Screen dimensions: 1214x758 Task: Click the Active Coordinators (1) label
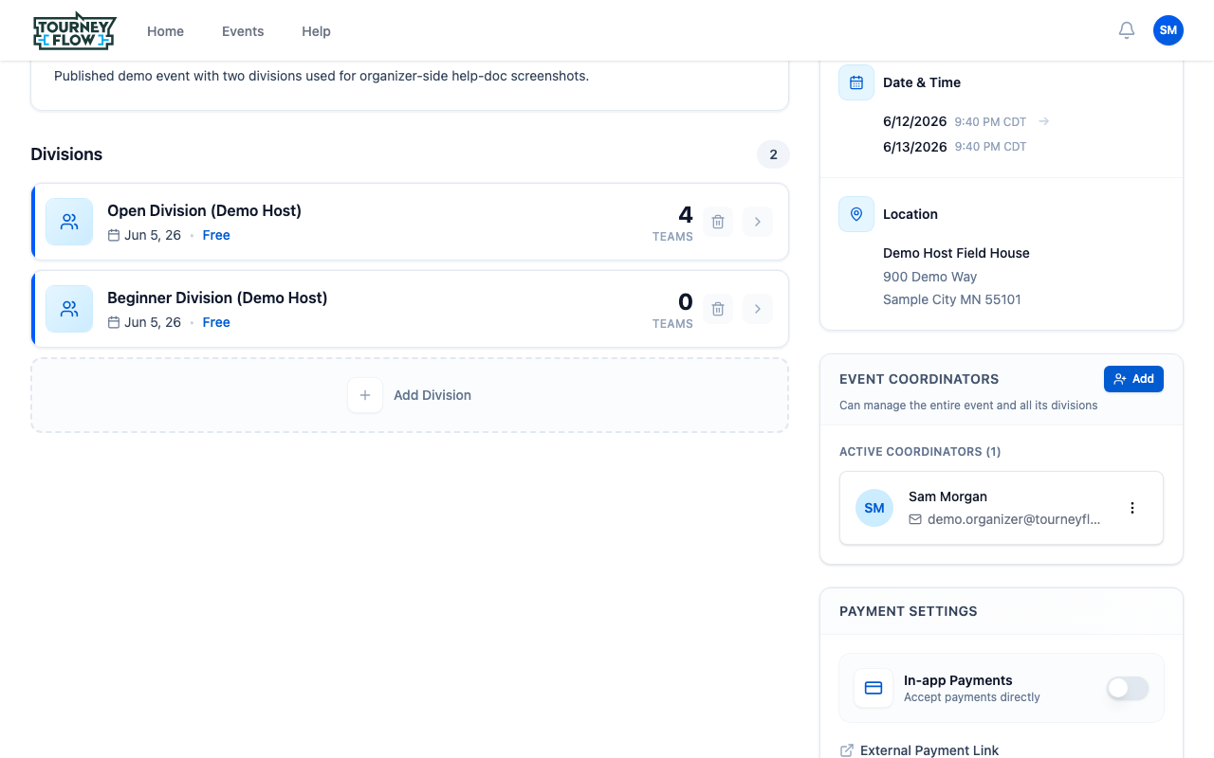(920, 452)
